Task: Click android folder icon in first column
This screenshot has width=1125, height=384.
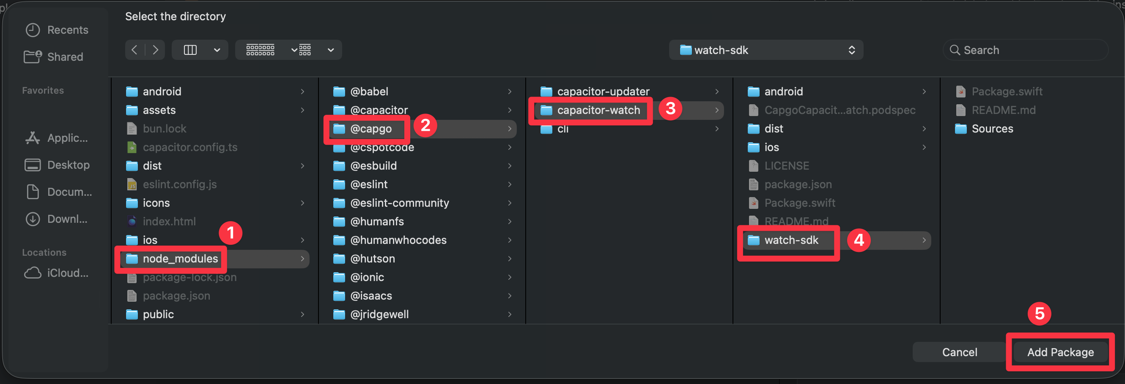Action: tap(132, 92)
